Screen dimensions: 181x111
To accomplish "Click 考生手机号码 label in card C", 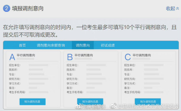I will click(133, 92).
